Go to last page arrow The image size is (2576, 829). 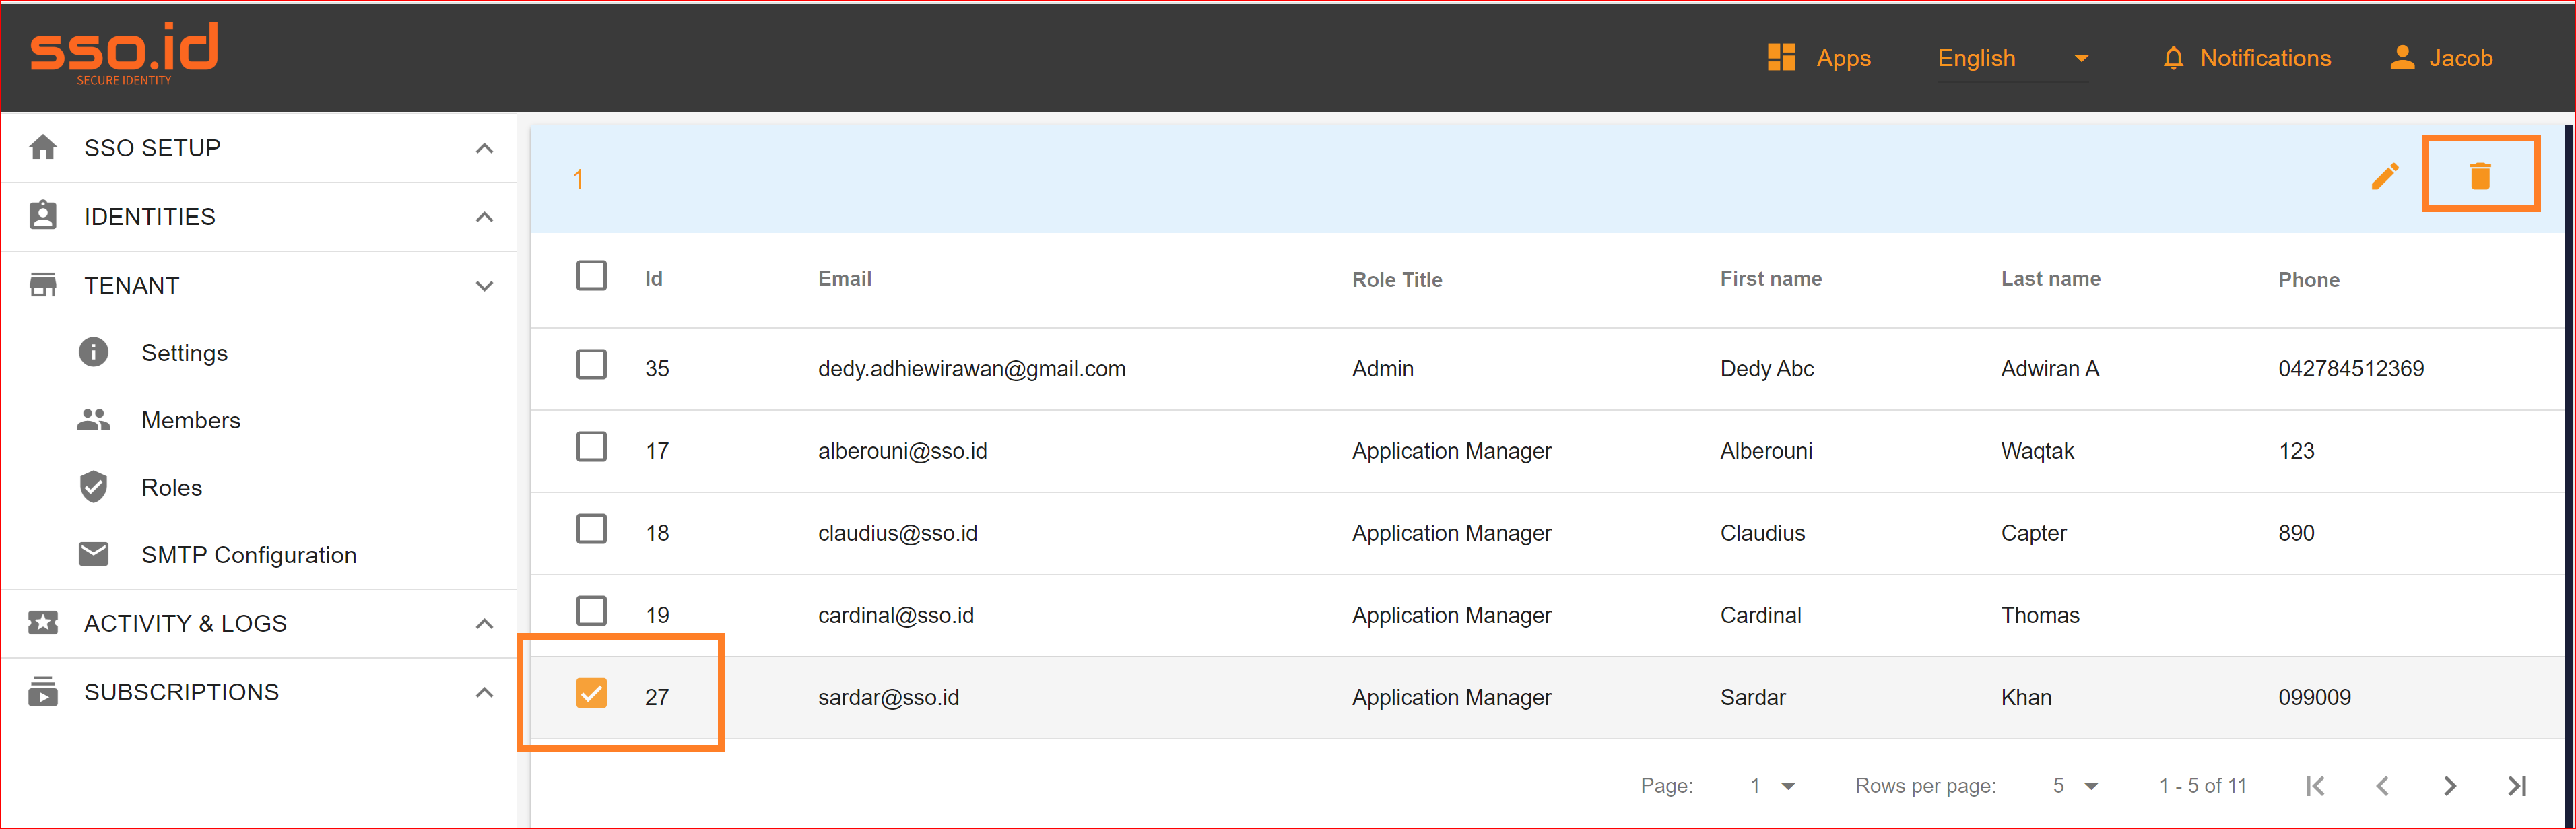(x=2517, y=786)
